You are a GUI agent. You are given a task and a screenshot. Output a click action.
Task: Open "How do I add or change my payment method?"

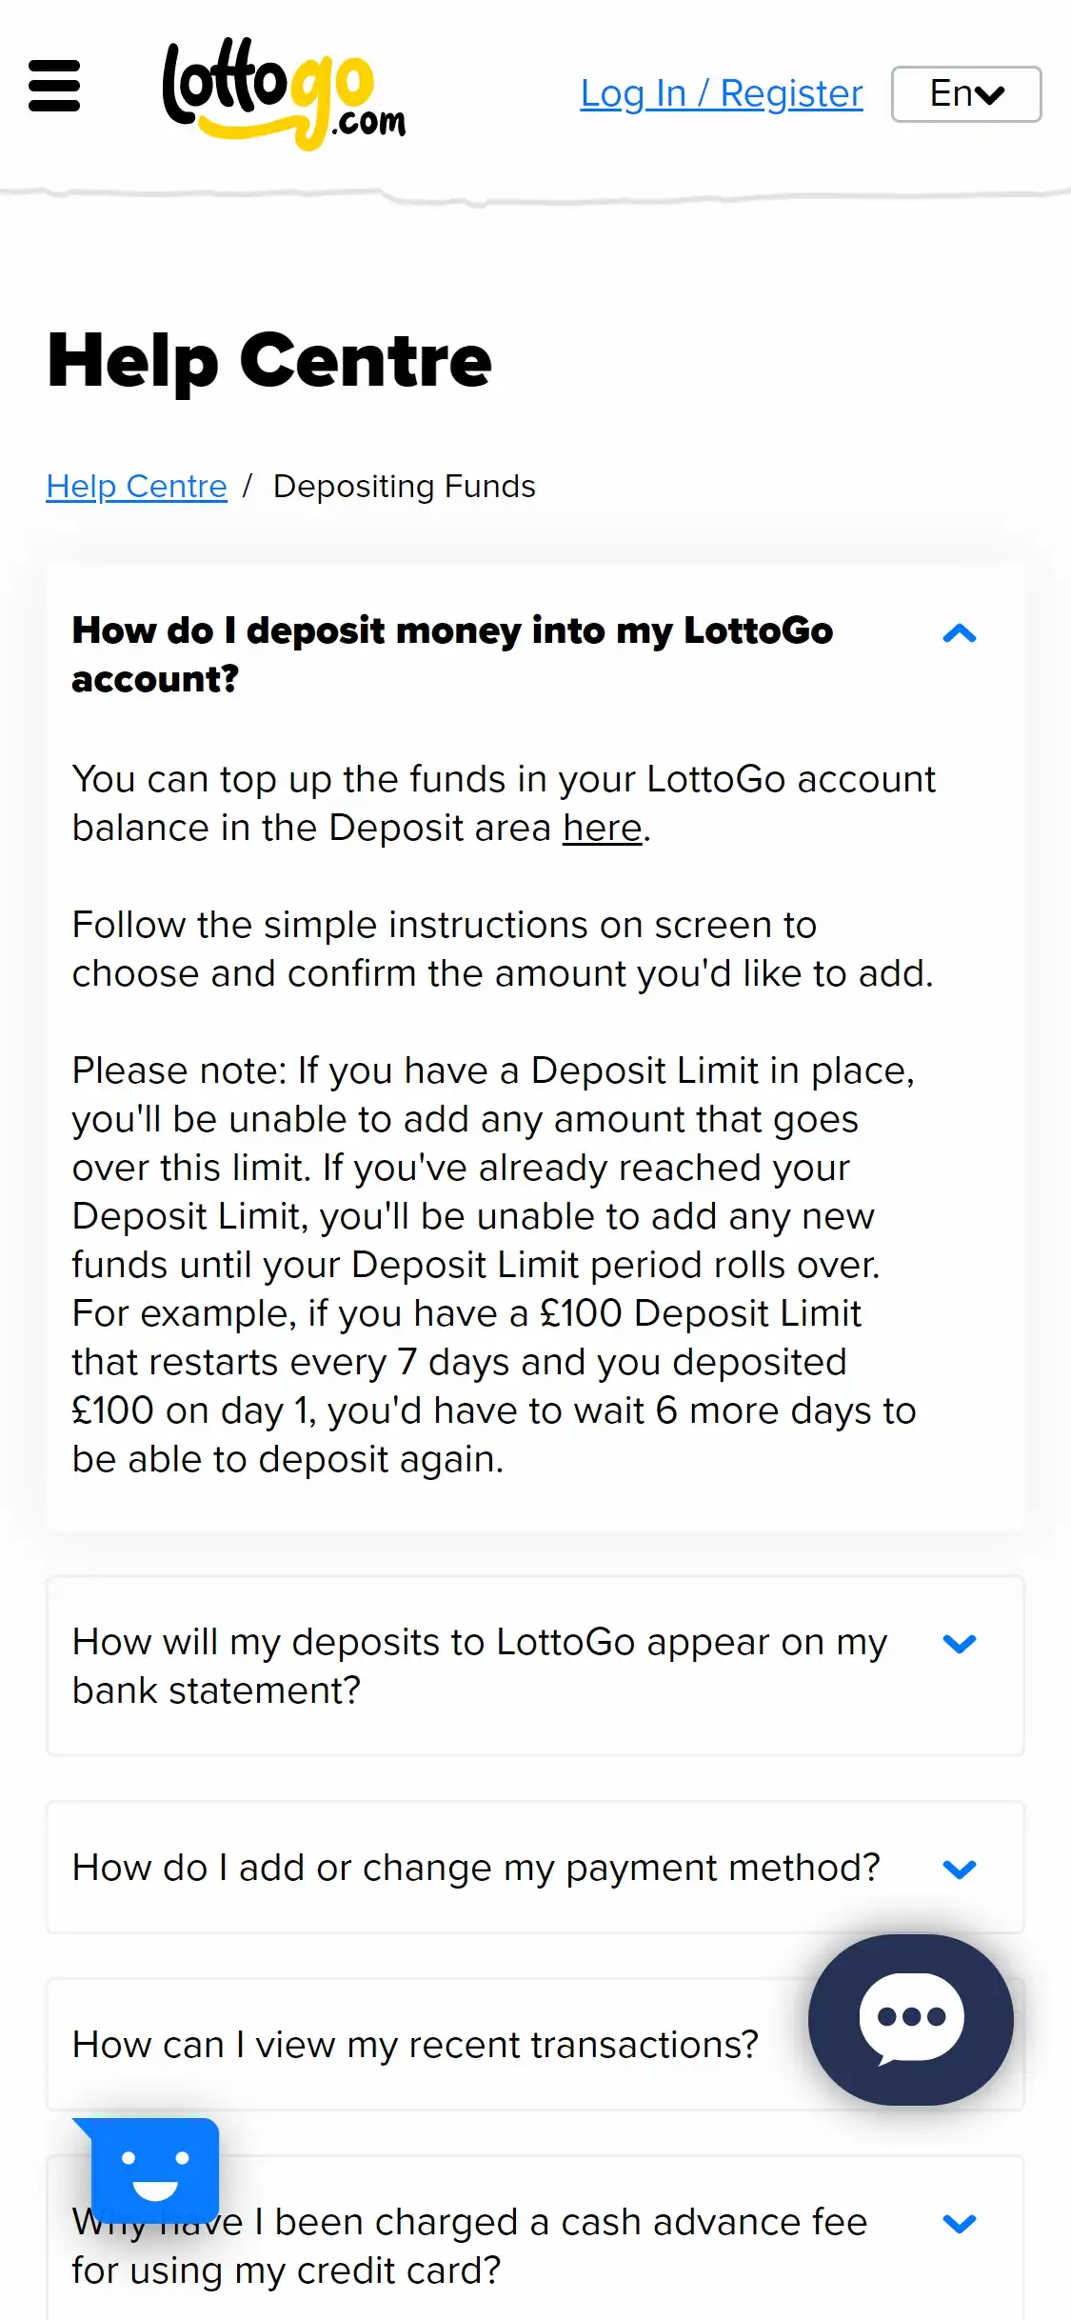click(x=476, y=1868)
